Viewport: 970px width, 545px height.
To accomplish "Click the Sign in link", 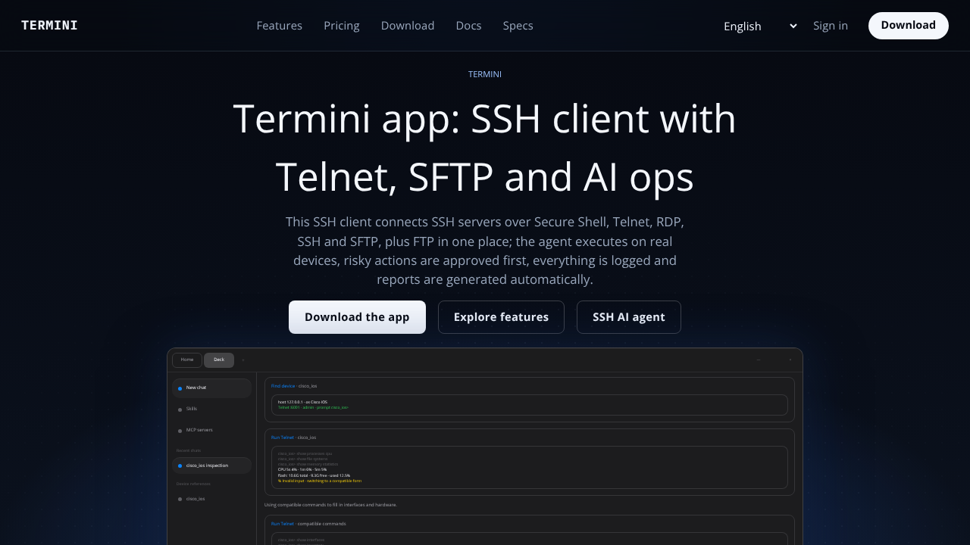I will coord(831,26).
